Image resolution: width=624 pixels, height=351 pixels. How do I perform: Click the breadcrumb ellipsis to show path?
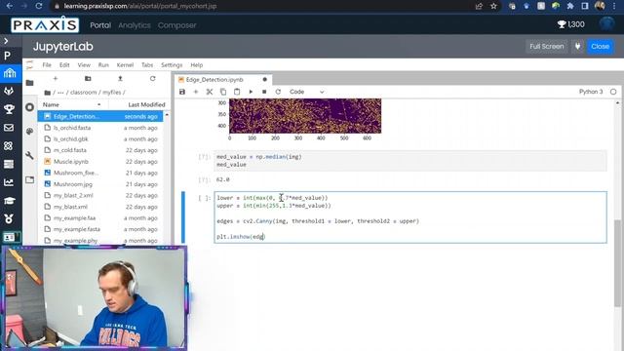click(x=60, y=93)
